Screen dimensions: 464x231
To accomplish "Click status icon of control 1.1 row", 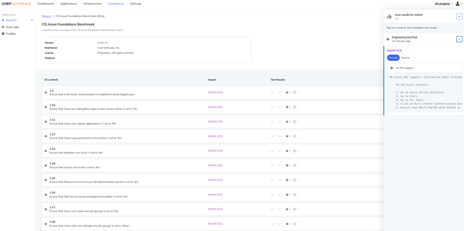I will pyautogui.click(x=46, y=92).
